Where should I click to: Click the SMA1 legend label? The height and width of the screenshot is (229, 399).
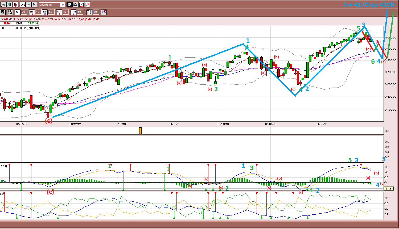click(x=7, y=23)
